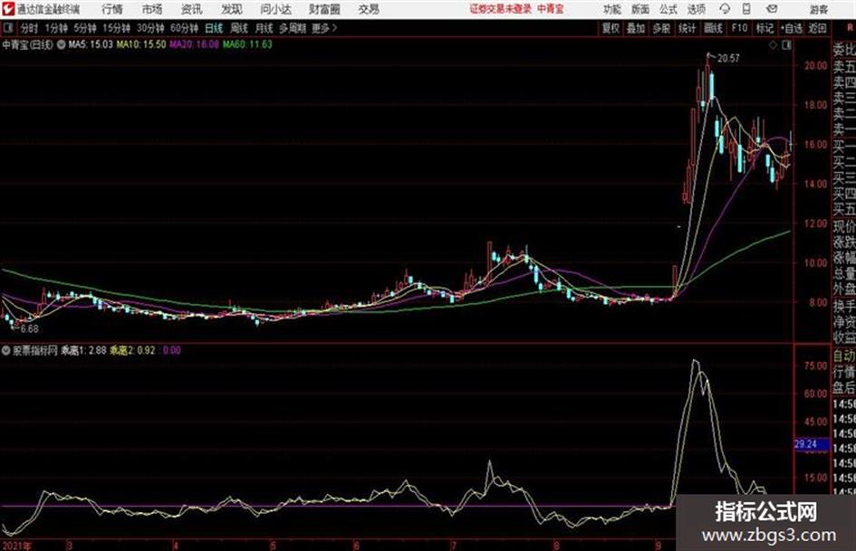Open the 选项 menu
Viewport: 856px width, 551px height.
[x=697, y=9]
